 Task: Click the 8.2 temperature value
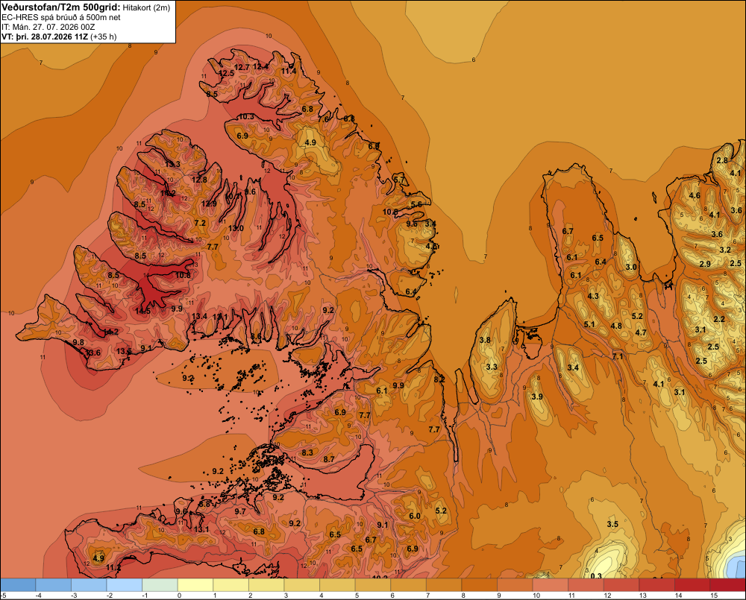tap(439, 379)
